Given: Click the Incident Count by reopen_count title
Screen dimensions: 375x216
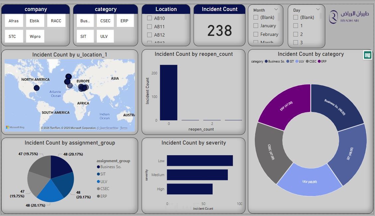Looking at the screenshot, I should (194, 54).
